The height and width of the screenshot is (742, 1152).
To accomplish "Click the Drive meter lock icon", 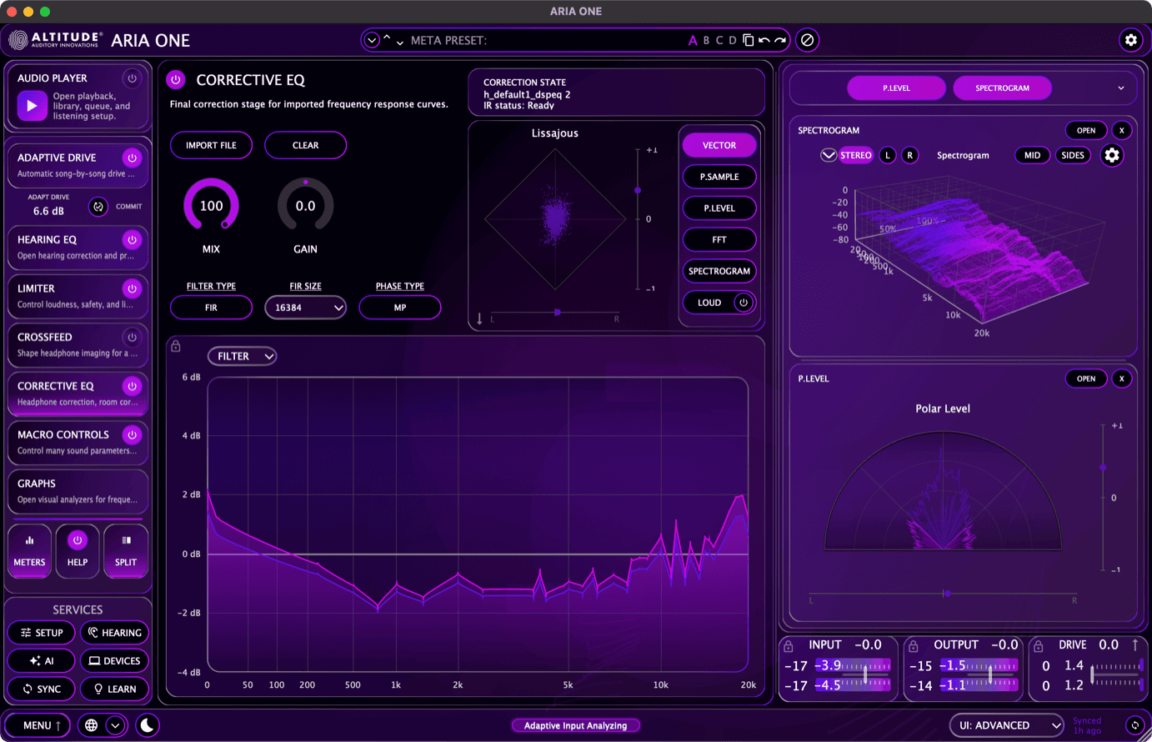I will pyautogui.click(x=1038, y=646).
